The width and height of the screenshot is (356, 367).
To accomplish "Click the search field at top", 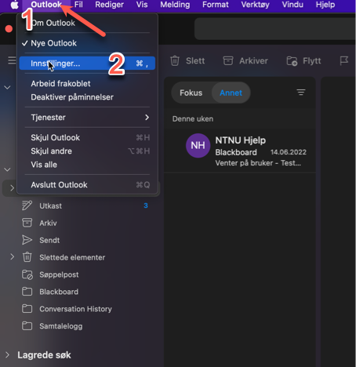I will (x=275, y=29).
